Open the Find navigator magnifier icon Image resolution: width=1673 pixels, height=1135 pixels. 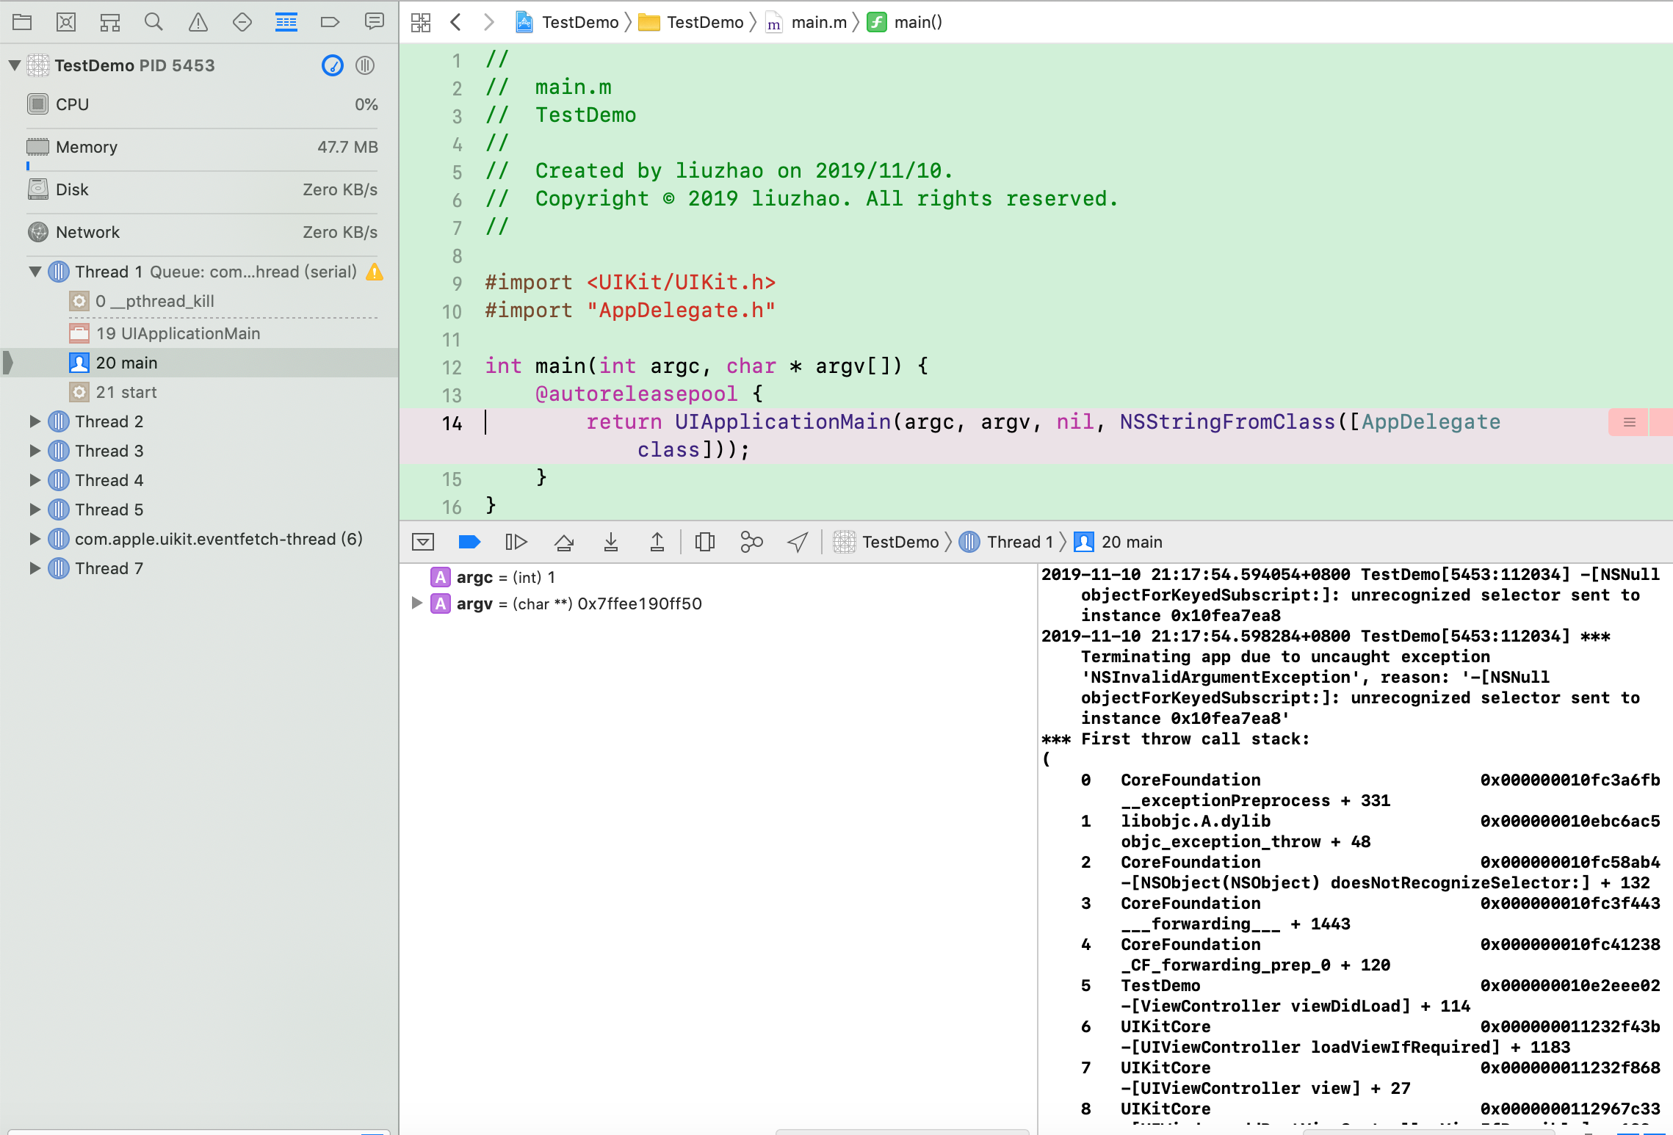point(153,22)
